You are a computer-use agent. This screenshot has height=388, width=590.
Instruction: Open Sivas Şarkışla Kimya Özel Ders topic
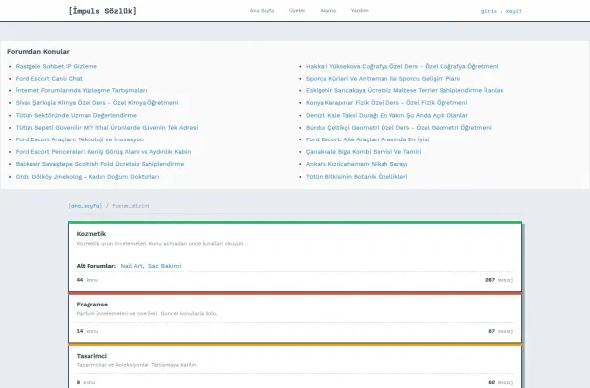(x=96, y=102)
